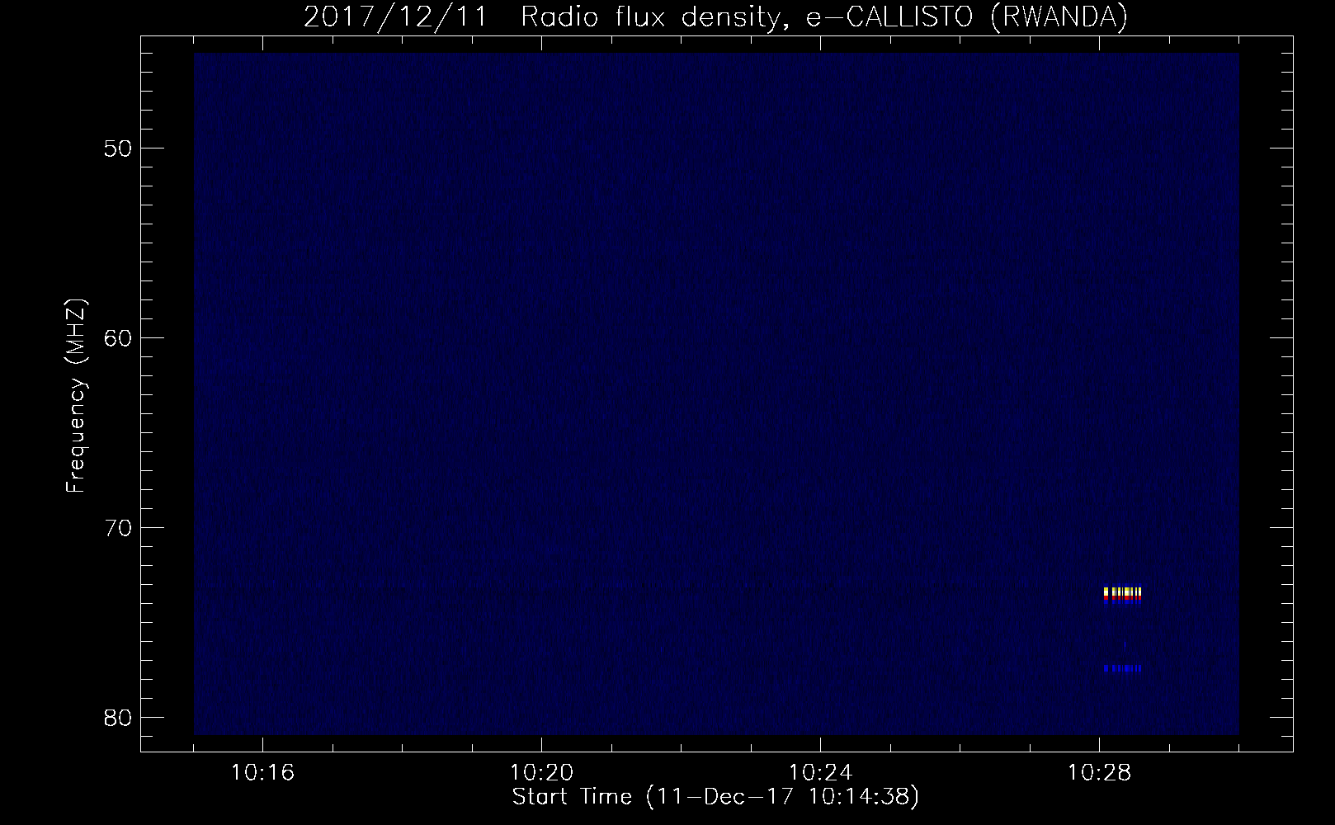Click the bright yellow-red burst near 73 MHz
The width and height of the screenshot is (1335, 825).
click(1122, 595)
